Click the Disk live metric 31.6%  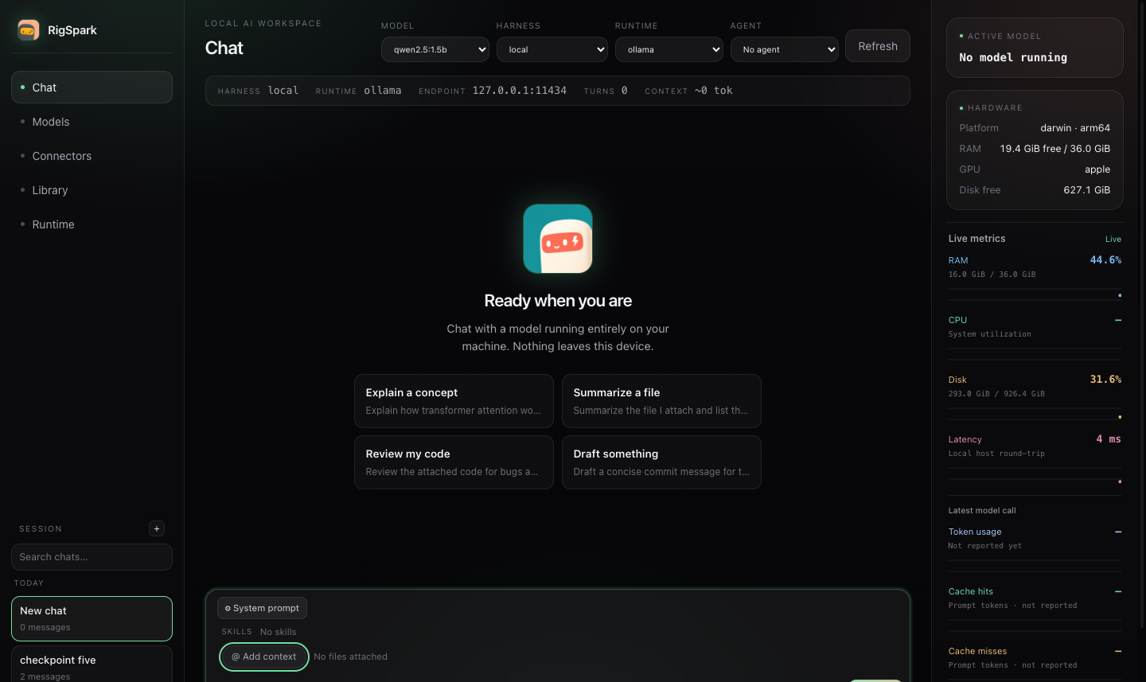click(1105, 380)
